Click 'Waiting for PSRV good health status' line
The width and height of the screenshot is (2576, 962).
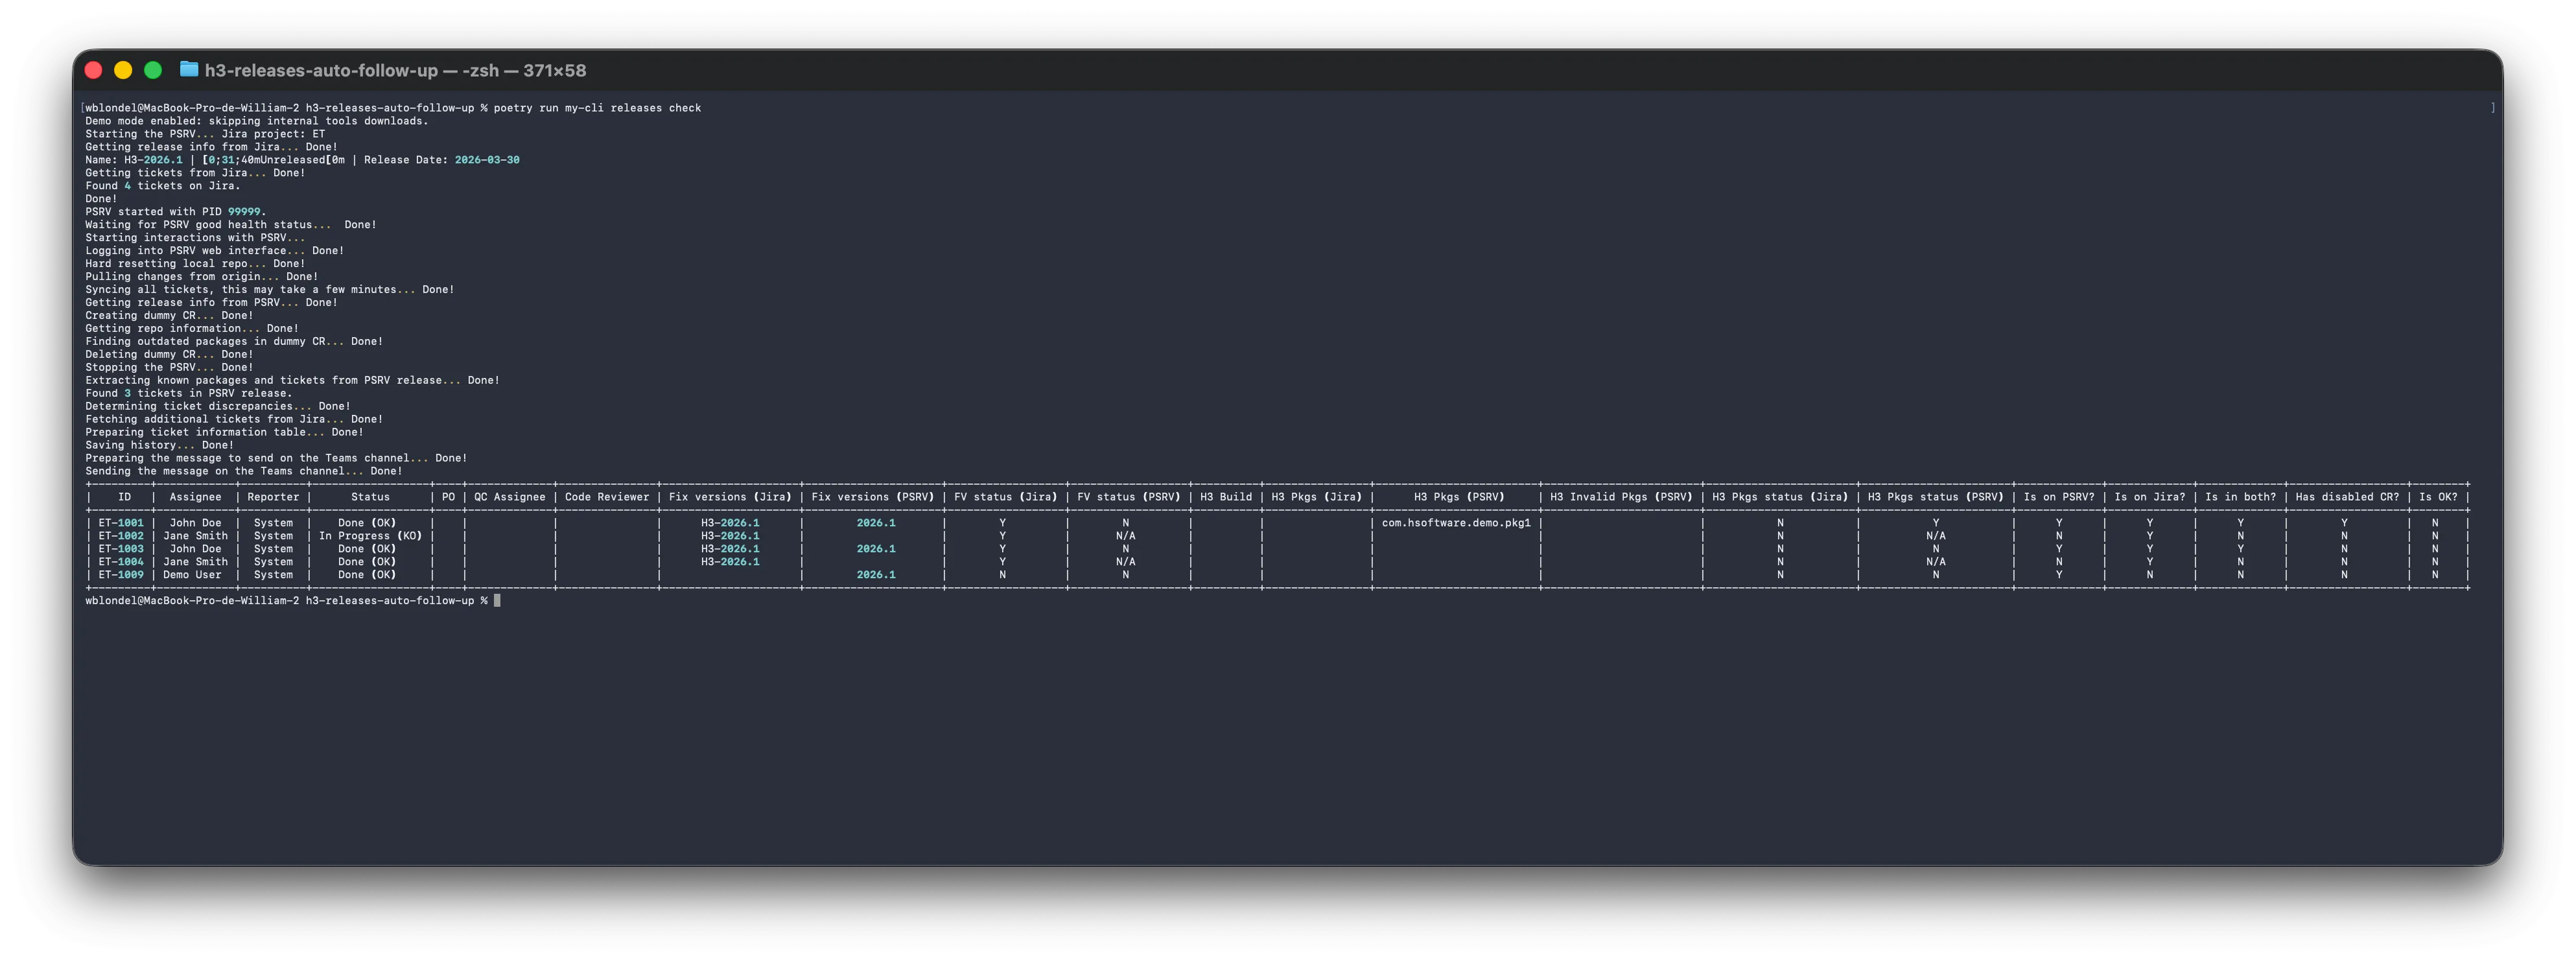[231, 225]
